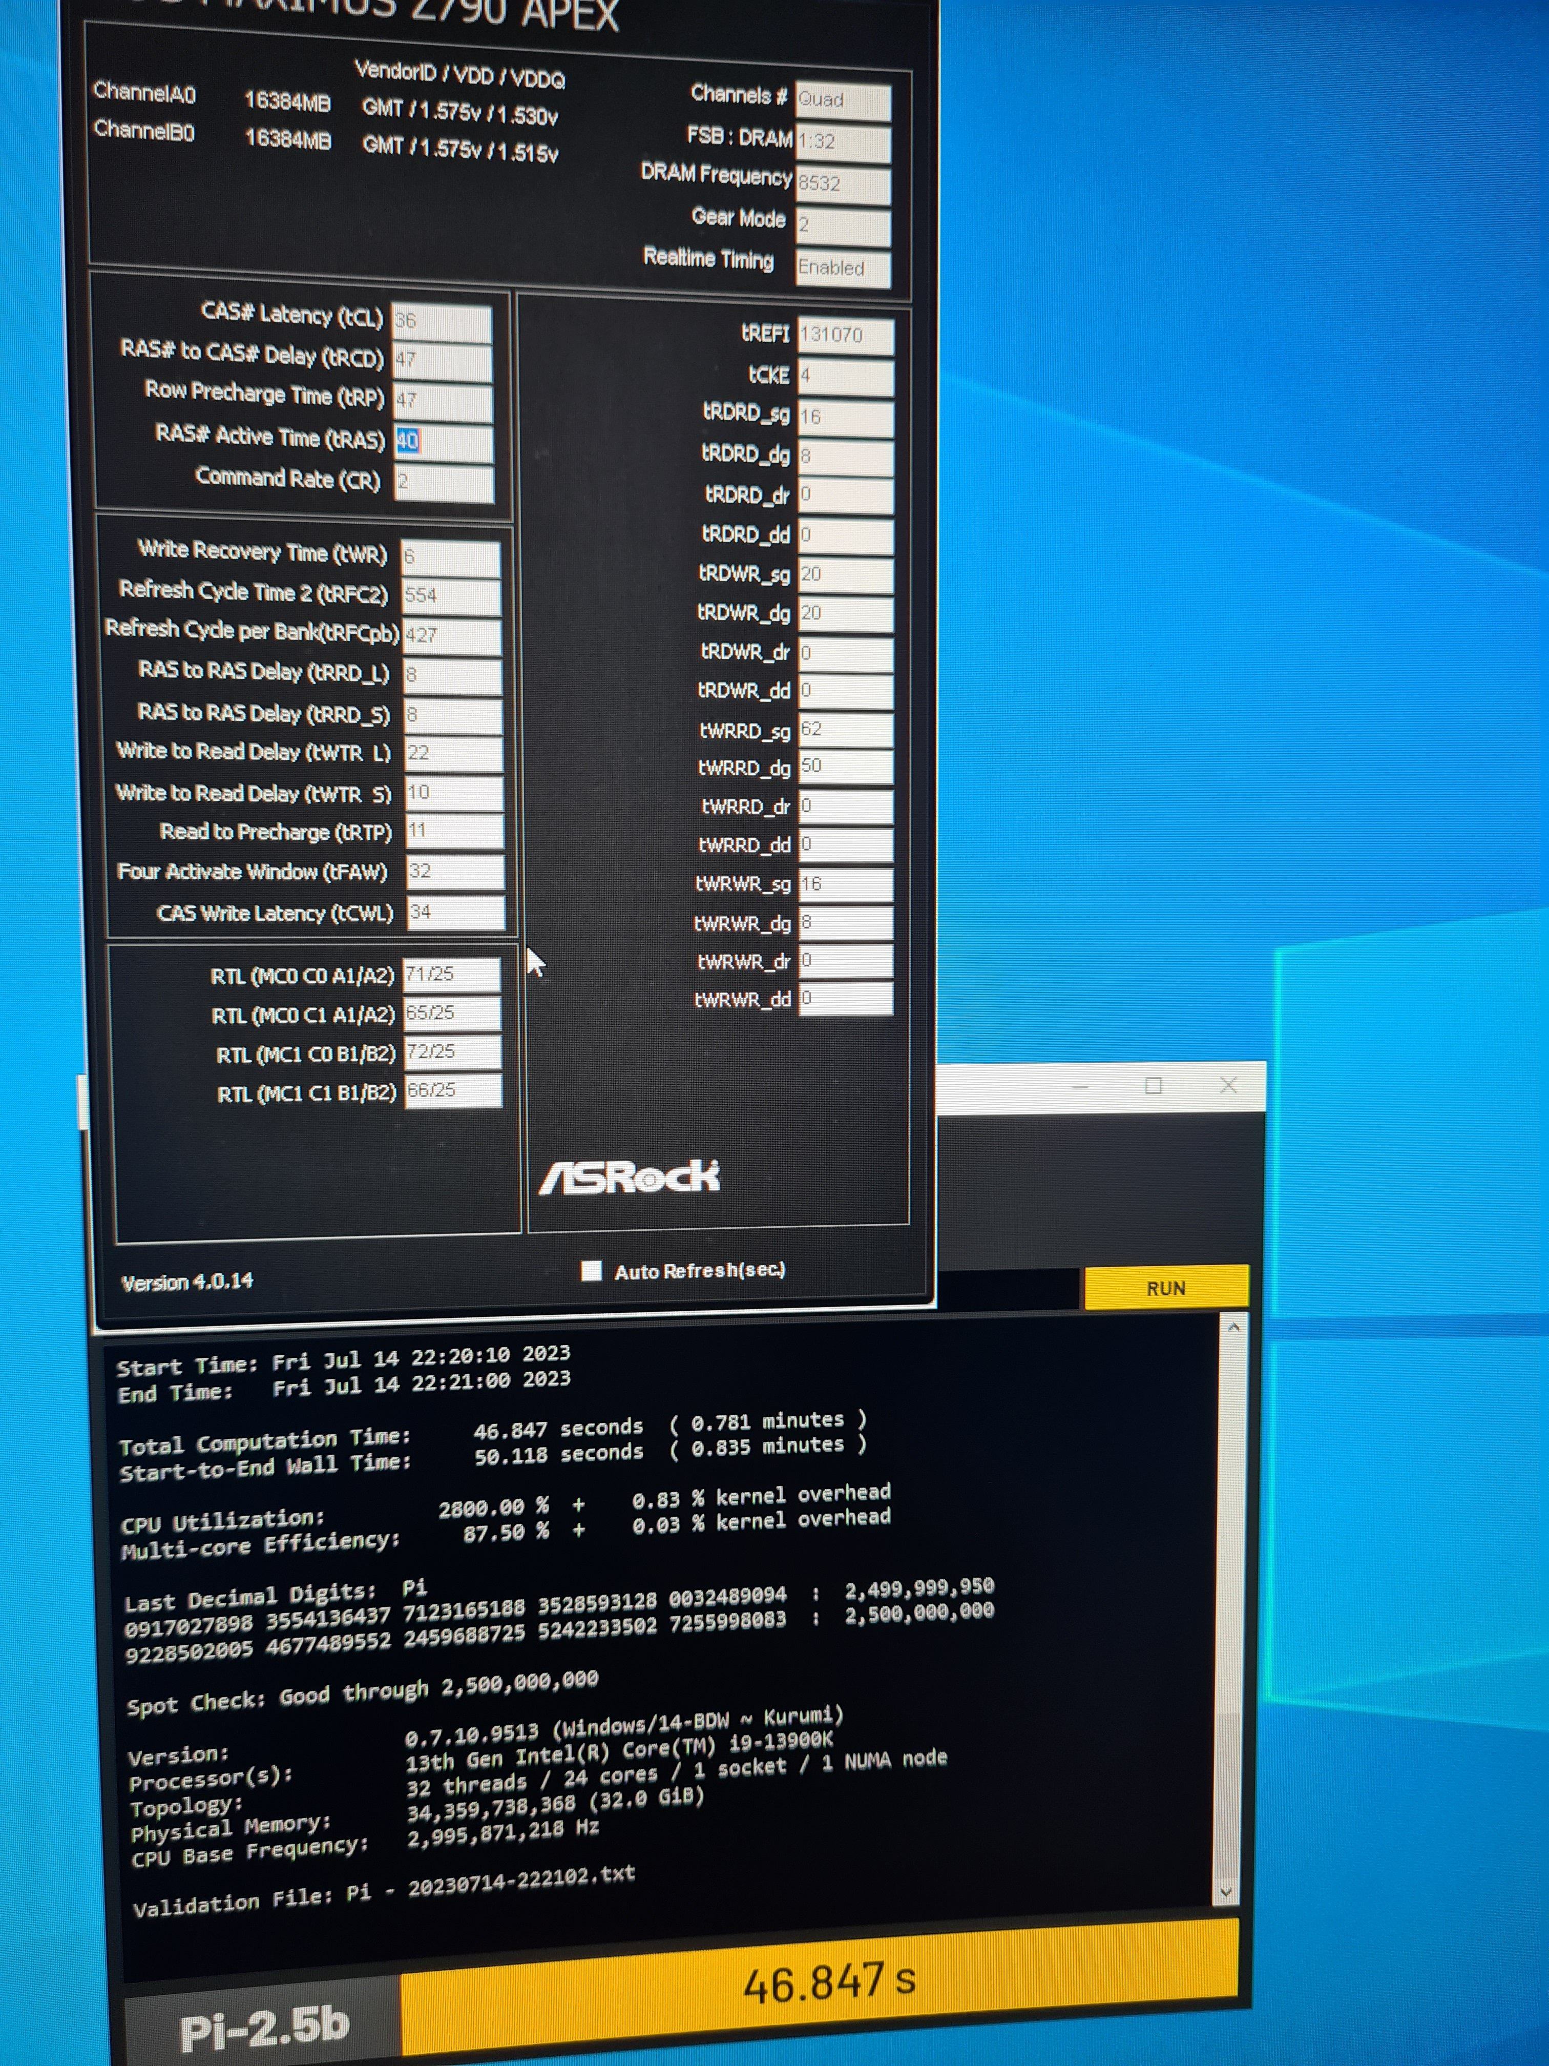Screen dimensions: 1549x2066
Task: Click the CAS# Latency (tCL) field
Action: [441, 322]
